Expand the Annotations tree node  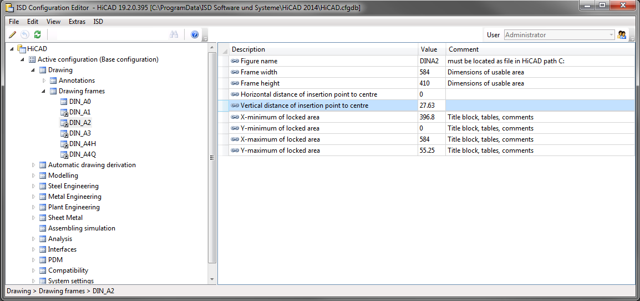[x=44, y=81]
